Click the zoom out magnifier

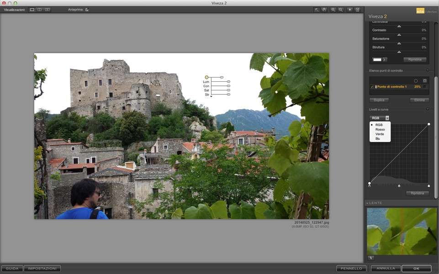(341, 10)
